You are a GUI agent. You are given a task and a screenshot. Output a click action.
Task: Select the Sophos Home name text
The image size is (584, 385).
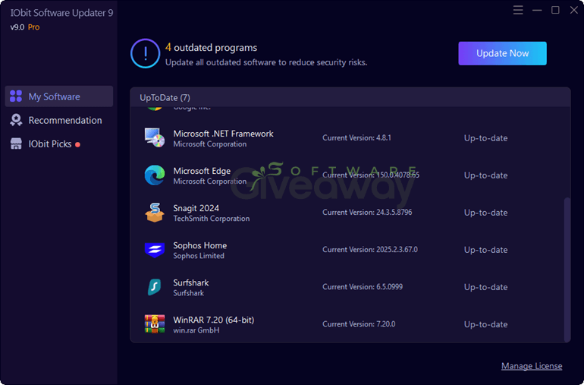(199, 245)
